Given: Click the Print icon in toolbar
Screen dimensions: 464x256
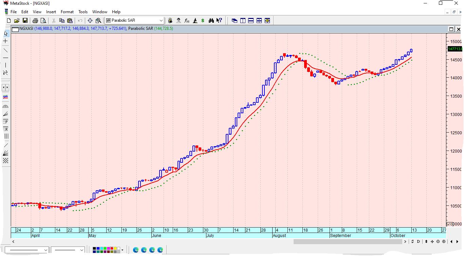Looking at the screenshot, I should tap(35, 21).
